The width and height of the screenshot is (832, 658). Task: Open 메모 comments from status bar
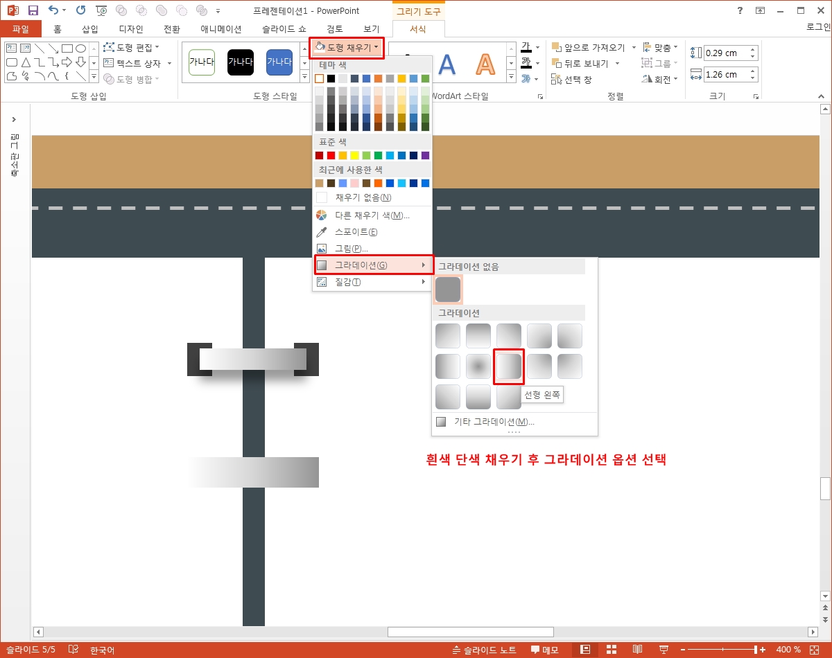click(x=545, y=650)
